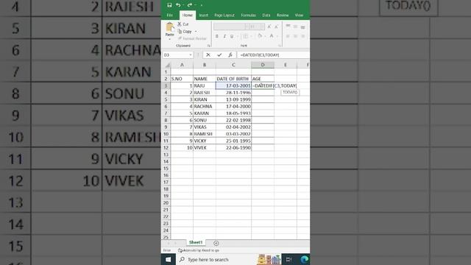This screenshot has width=471, height=265.
Task: Redo the last undone action
Action: point(190,5)
